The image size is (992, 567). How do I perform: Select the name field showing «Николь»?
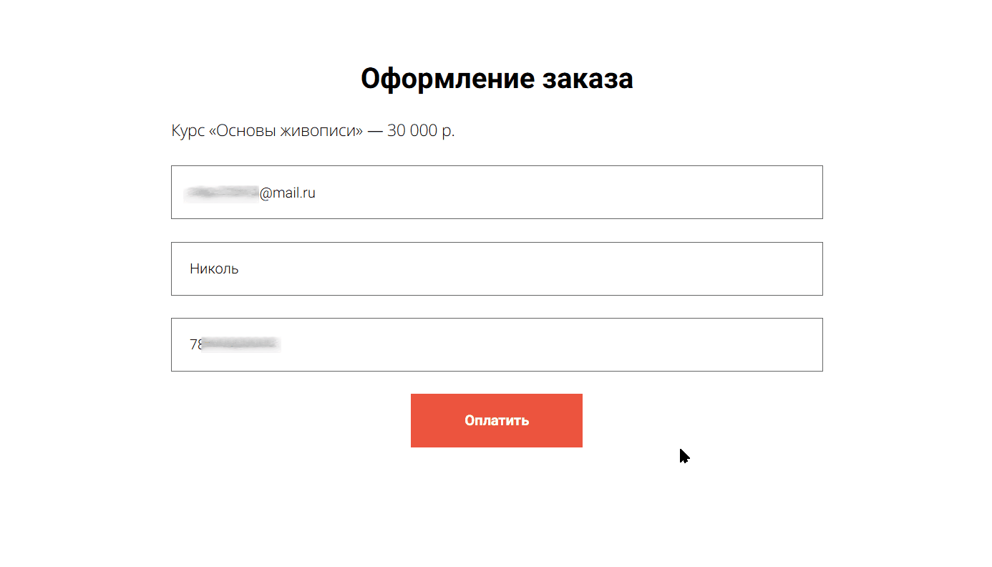point(496,268)
